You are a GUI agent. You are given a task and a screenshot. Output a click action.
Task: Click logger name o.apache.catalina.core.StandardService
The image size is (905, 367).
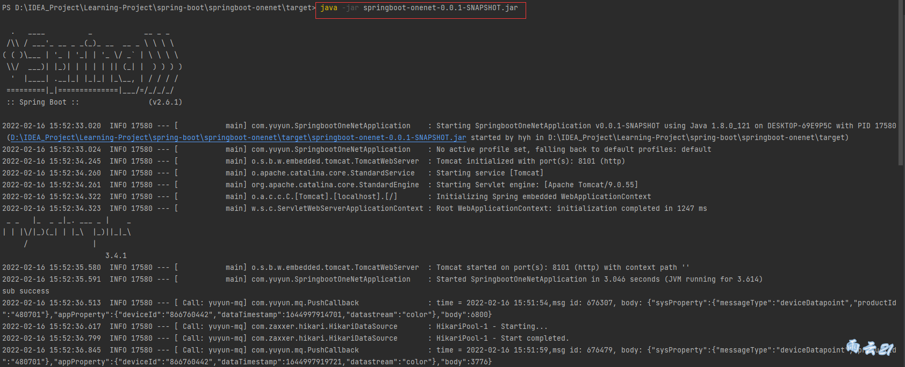333,173
